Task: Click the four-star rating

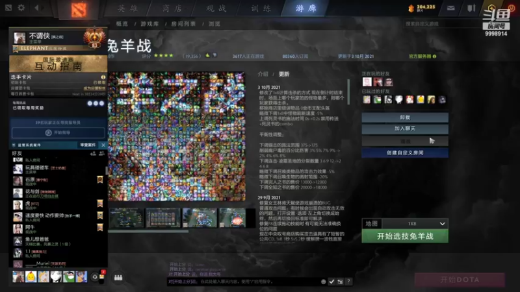Action: (x=164, y=56)
